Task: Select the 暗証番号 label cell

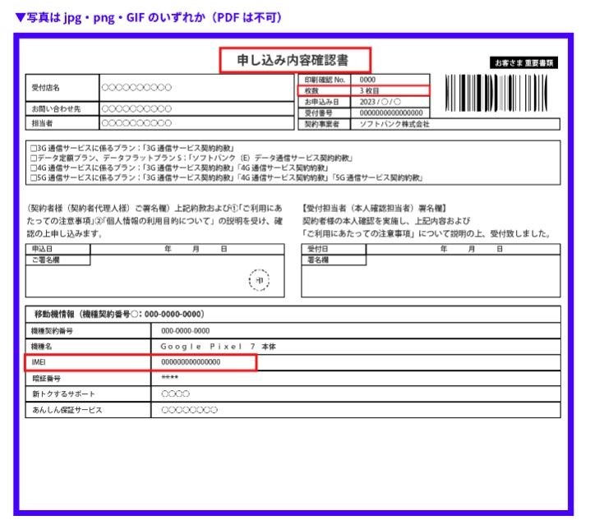Action: [x=88, y=379]
